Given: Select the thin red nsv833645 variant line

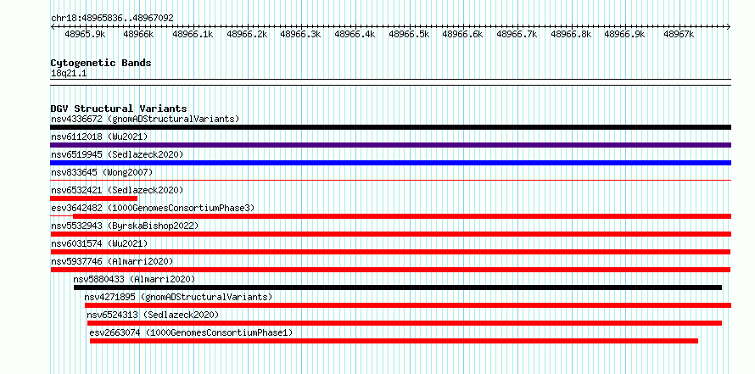Looking at the screenshot, I should click(x=390, y=181).
